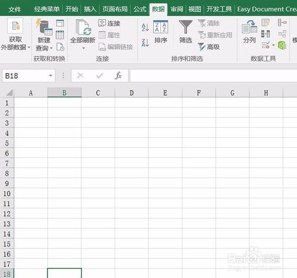Screen dimensions: 297x278
Task: Click the Consolidate icon in 数据工具
Action: [282, 23]
